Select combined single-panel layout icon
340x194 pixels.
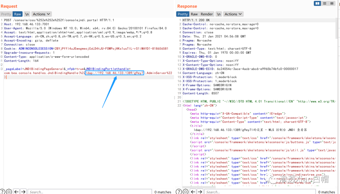pos(332,3)
